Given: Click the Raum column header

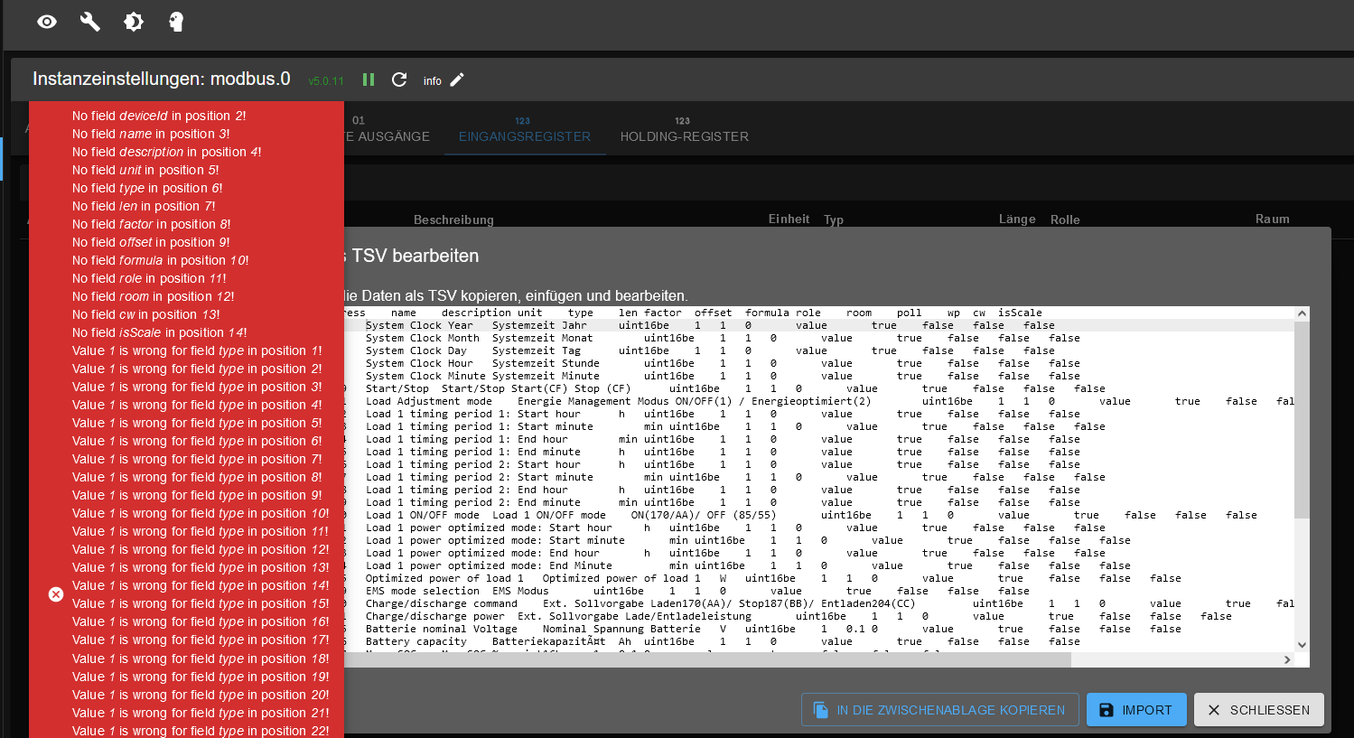Looking at the screenshot, I should pos(1272,219).
